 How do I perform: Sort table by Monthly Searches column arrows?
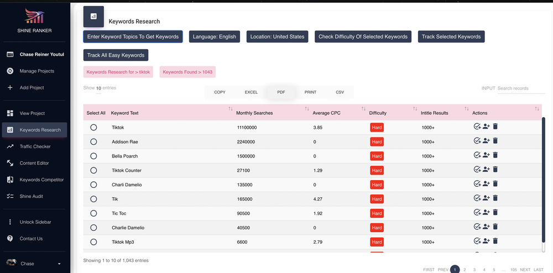pos(307,109)
